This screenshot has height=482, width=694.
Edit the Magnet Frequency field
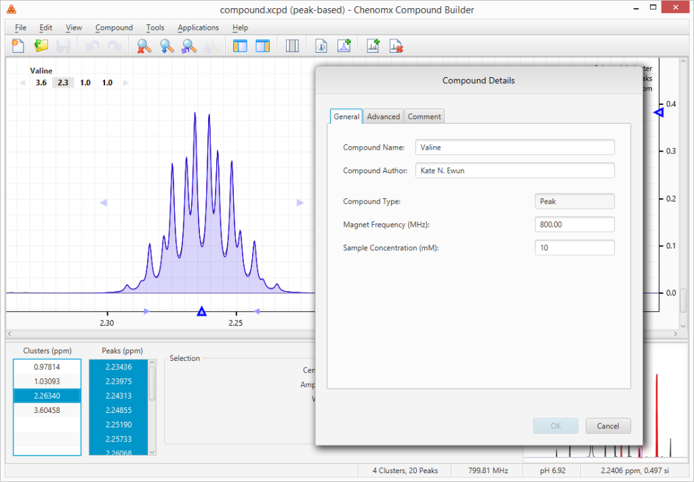574,224
